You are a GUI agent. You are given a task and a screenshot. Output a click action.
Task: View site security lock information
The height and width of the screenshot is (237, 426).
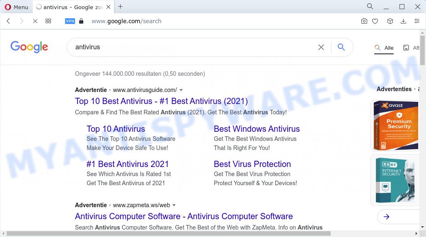(81, 21)
